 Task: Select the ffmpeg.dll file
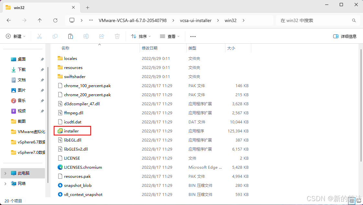[x=74, y=113]
